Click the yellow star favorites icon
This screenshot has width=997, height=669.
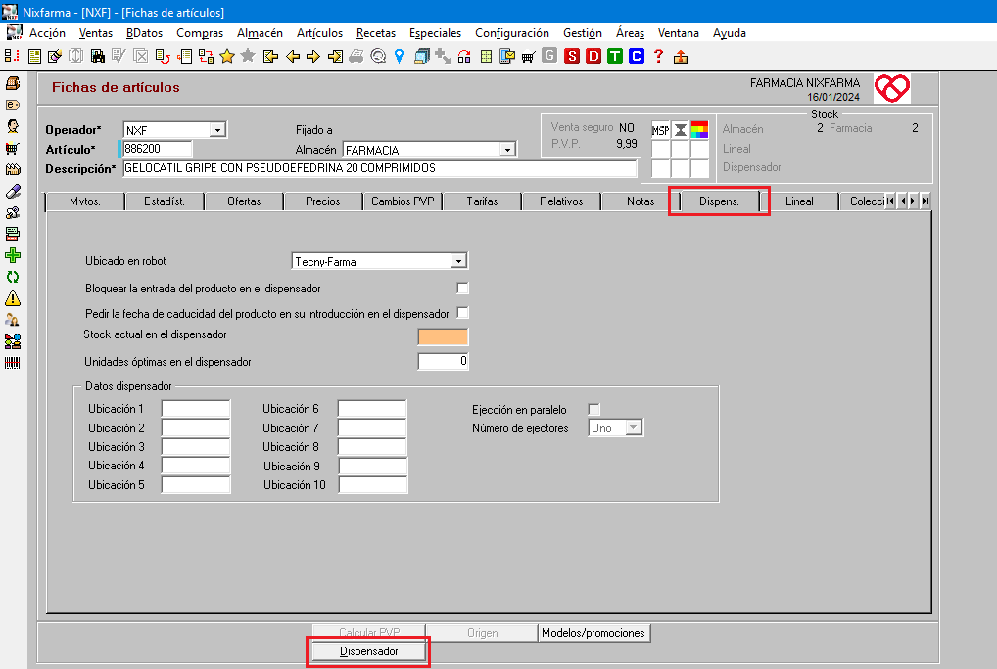click(227, 57)
